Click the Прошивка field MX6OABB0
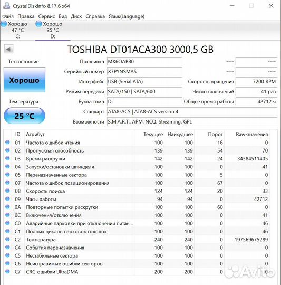 click(x=144, y=62)
